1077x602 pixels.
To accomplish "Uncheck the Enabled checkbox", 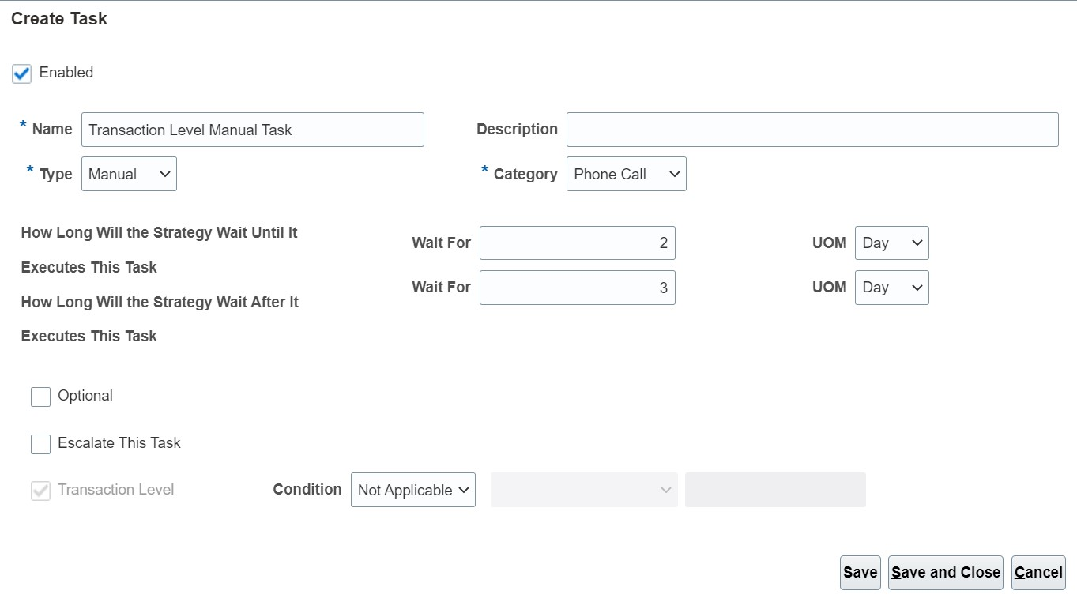I will 22,73.
